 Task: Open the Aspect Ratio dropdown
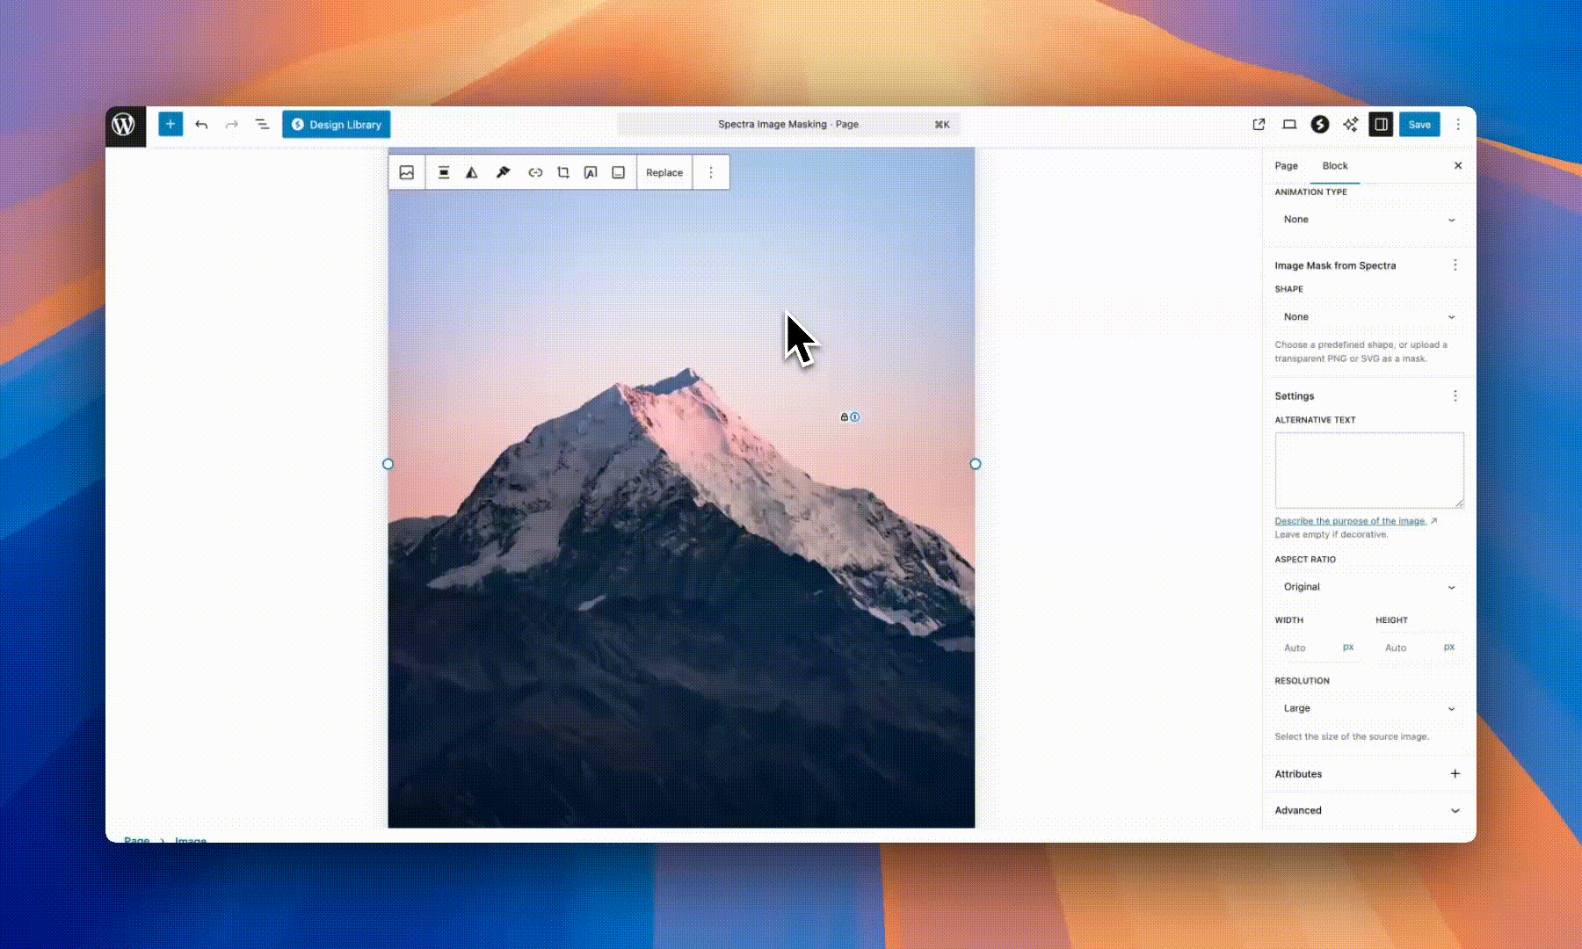tap(1368, 587)
